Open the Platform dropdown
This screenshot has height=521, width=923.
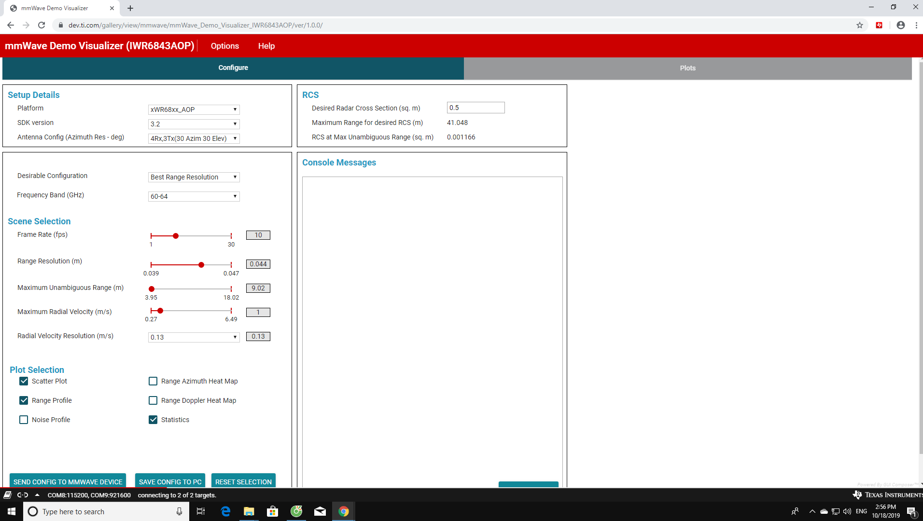(x=194, y=110)
